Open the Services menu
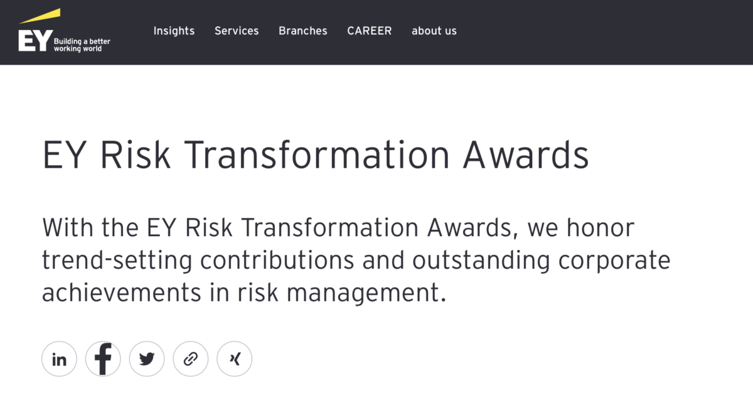Viewport: 753px width, 410px height. point(237,31)
